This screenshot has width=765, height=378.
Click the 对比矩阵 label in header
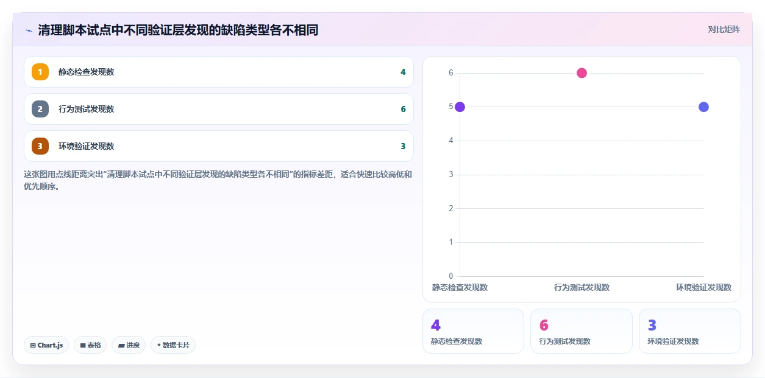tap(724, 29)
